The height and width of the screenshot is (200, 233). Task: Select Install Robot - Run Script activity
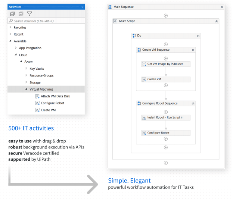point(166,118)
